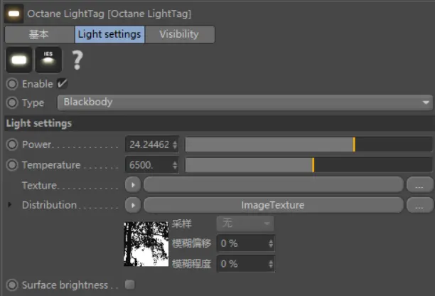Click the Temperature slider bar
This screenshot has width=435, height=296.
[x=308, y=165]
